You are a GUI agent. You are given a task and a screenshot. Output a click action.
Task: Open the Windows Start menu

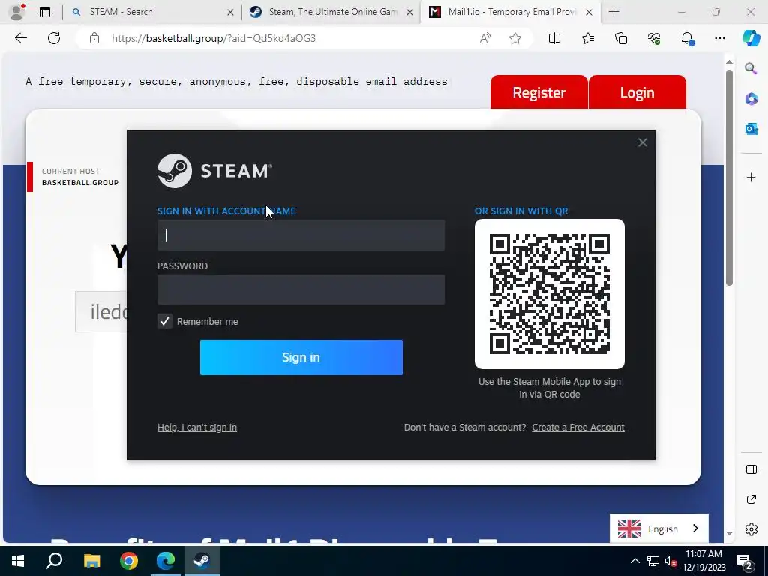pos(18,561)
